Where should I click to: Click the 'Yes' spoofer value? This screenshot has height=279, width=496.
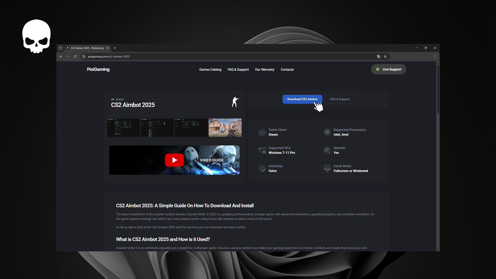coord(336,153)
